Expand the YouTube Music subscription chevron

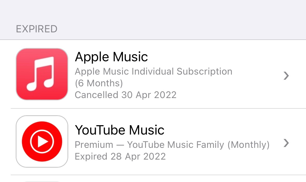point(286,143)
